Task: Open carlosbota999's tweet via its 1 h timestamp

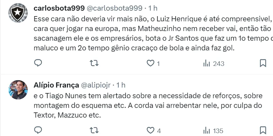Action: (x=153, y=7)
